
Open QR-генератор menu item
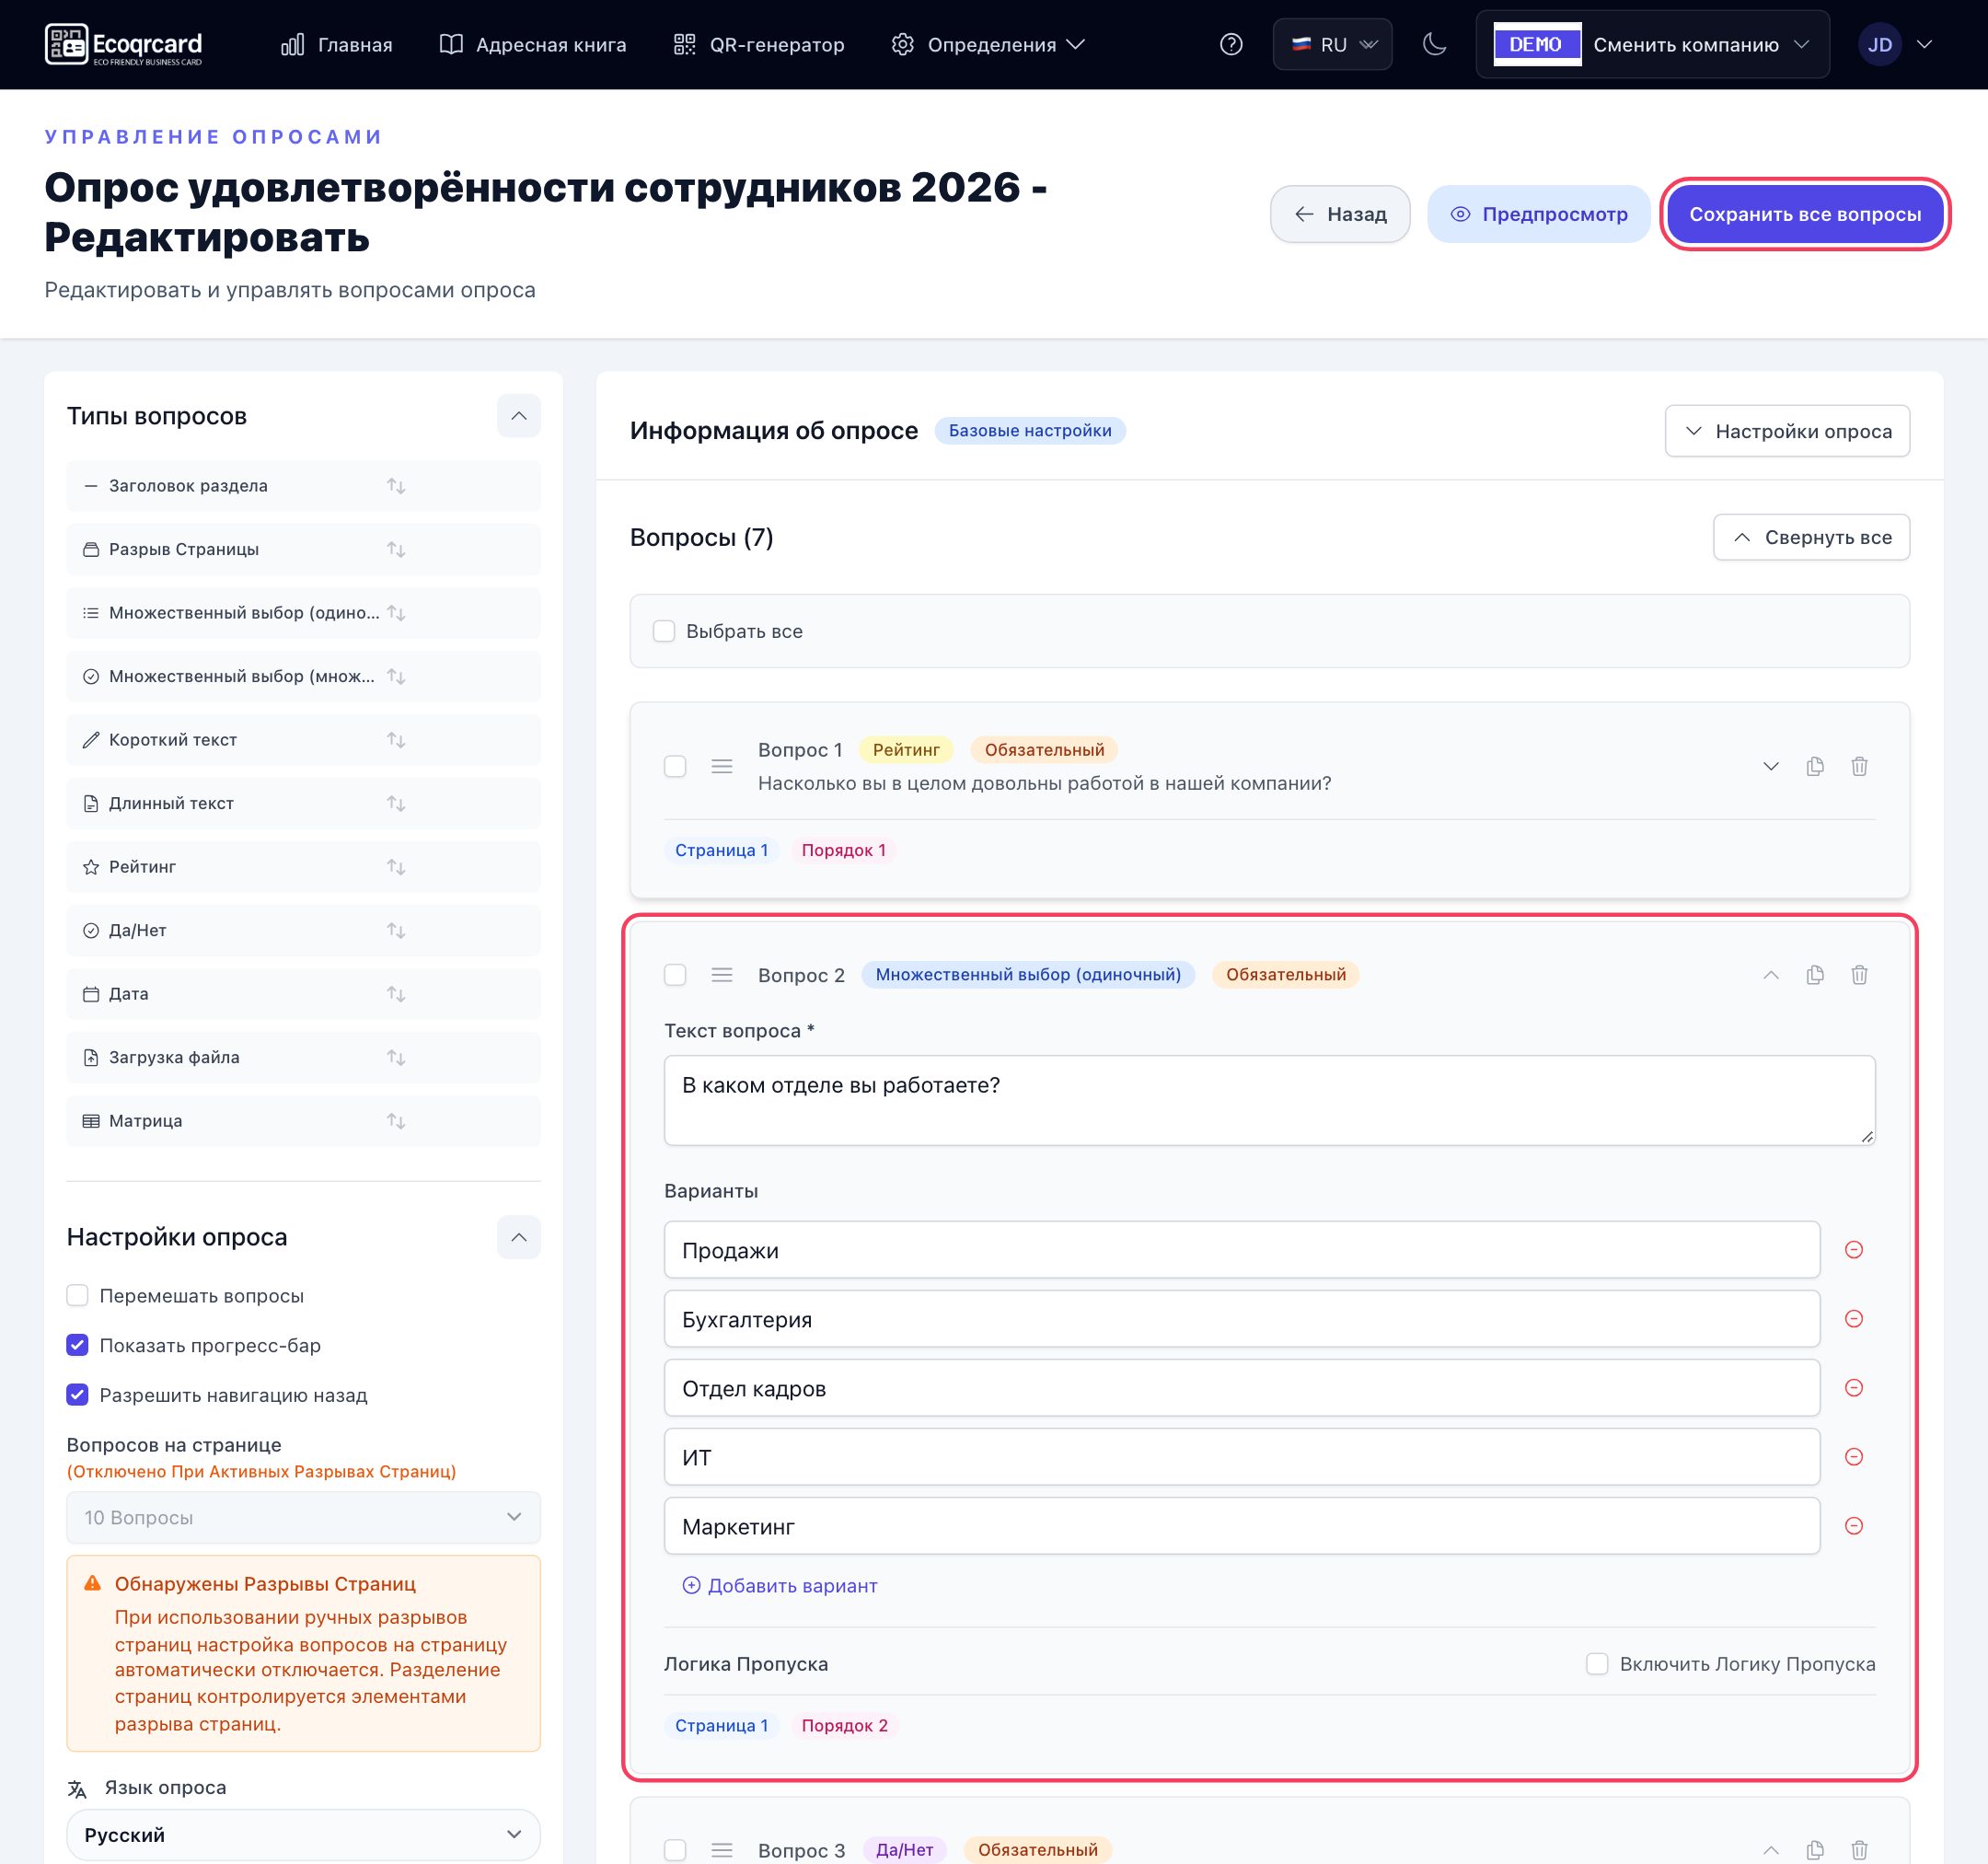tap(759, 44)
